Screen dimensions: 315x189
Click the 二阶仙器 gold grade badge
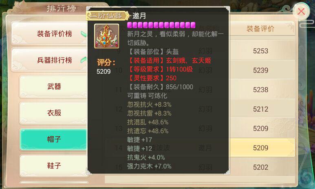coord(108,15)
